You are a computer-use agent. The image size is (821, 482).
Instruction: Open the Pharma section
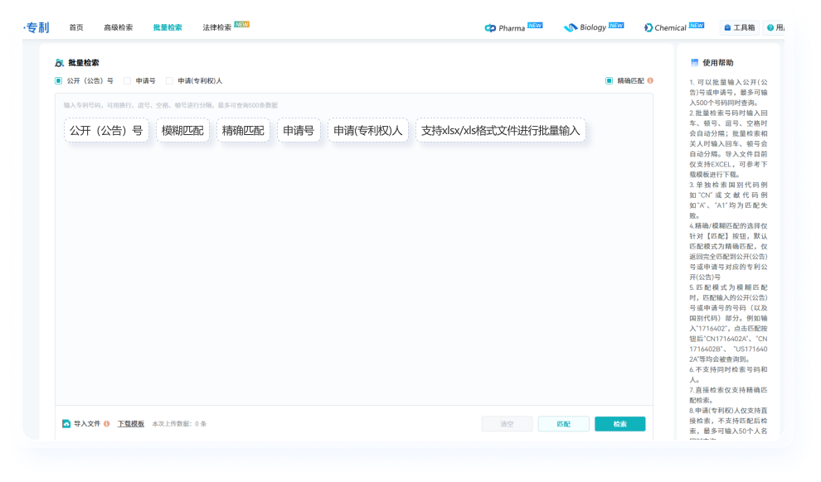pos(513,27)
